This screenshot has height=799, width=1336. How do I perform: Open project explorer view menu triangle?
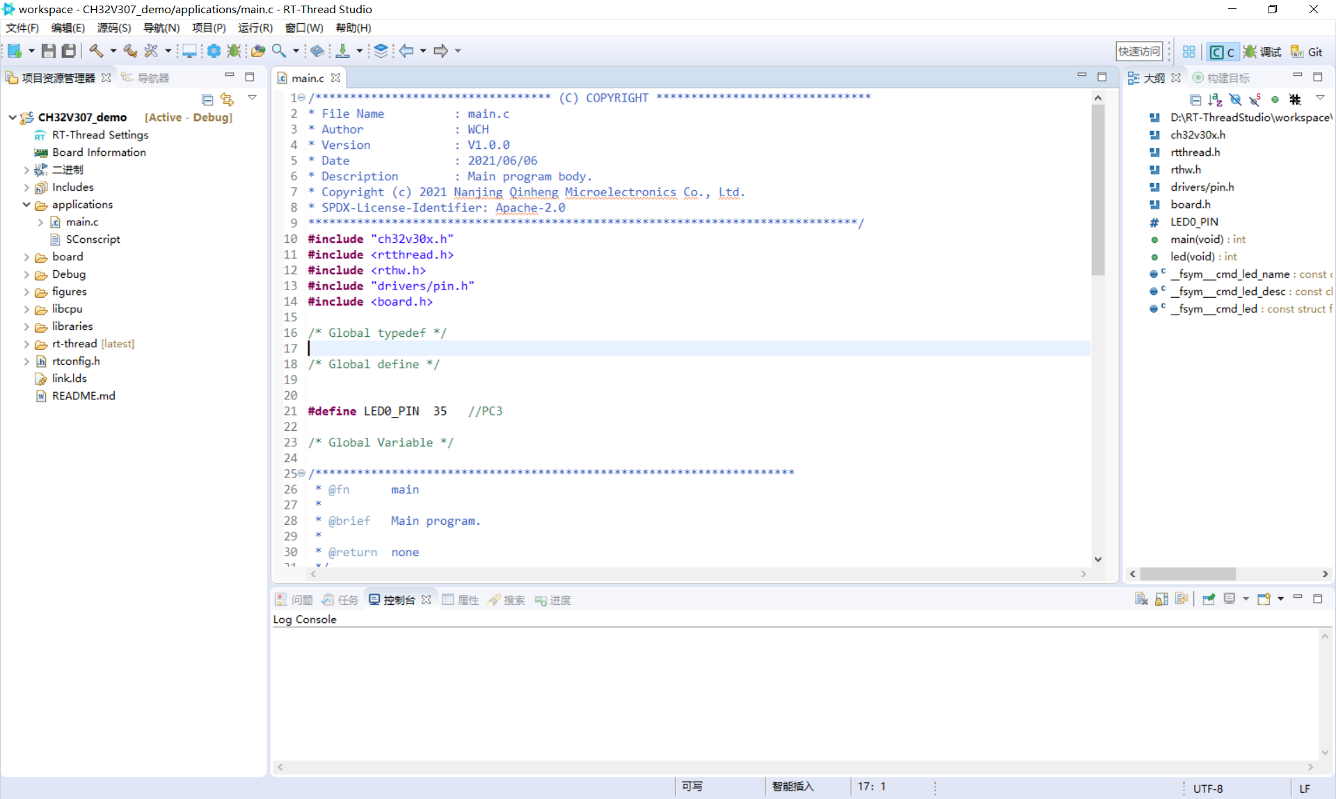tap(252, 98)
